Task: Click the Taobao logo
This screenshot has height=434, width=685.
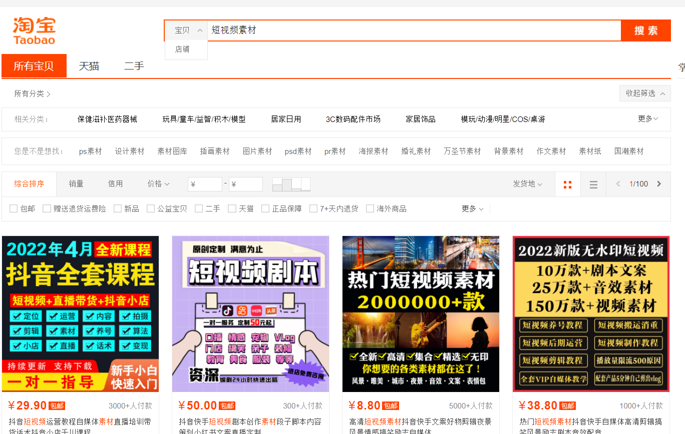Action: point(34,31)
